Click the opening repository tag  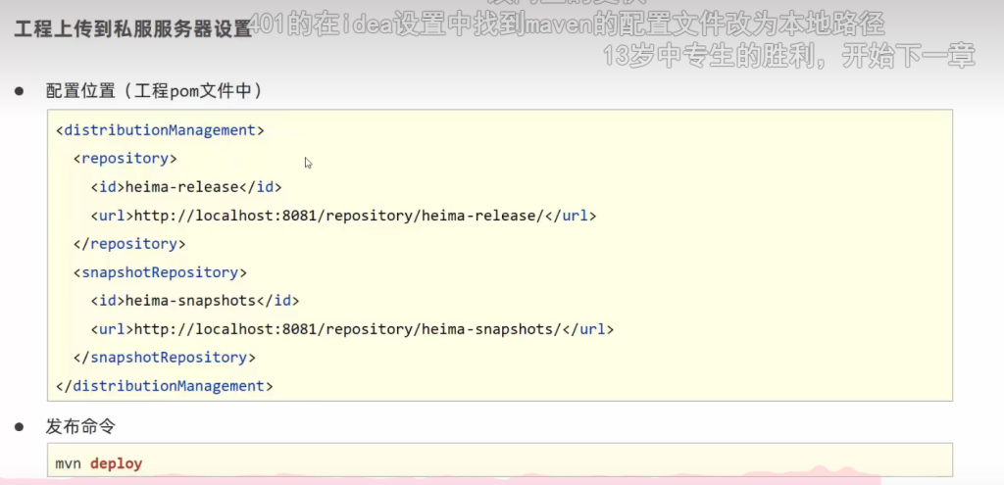pos(125,158)
